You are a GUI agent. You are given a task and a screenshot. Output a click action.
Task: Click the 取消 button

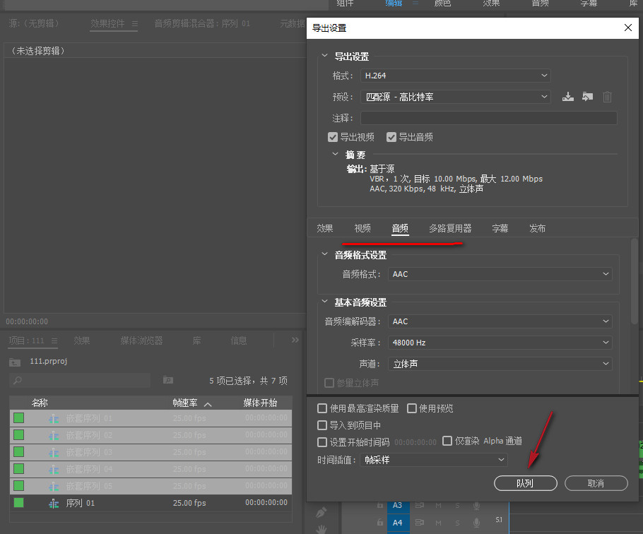[x=596, y=483]
